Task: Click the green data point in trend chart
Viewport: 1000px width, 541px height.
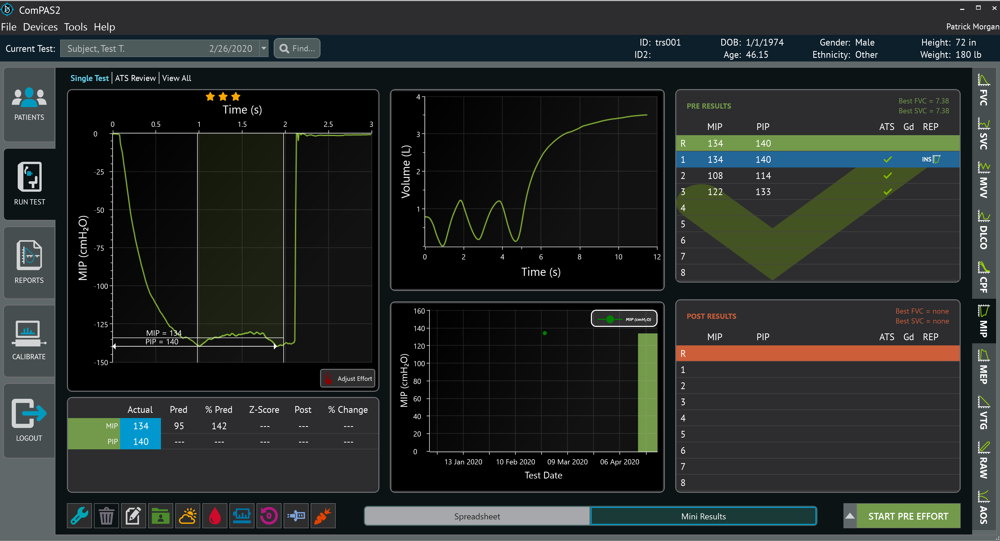Action: click(x=545, y=333)
